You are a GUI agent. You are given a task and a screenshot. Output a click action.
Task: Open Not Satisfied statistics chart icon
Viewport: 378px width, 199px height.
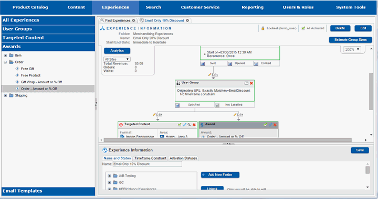click(217, 105)
